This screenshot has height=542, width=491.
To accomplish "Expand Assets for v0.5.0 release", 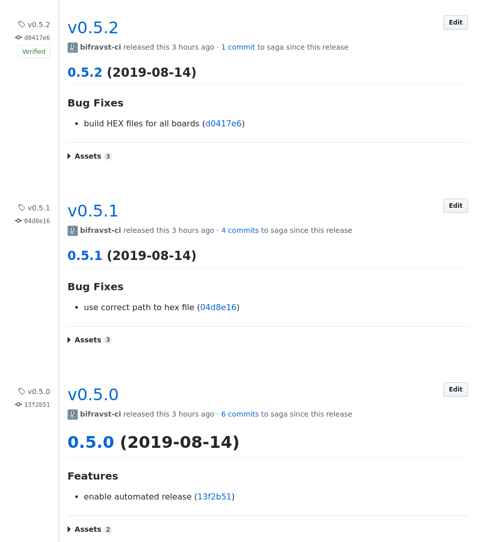I will (x=90, y=529).
